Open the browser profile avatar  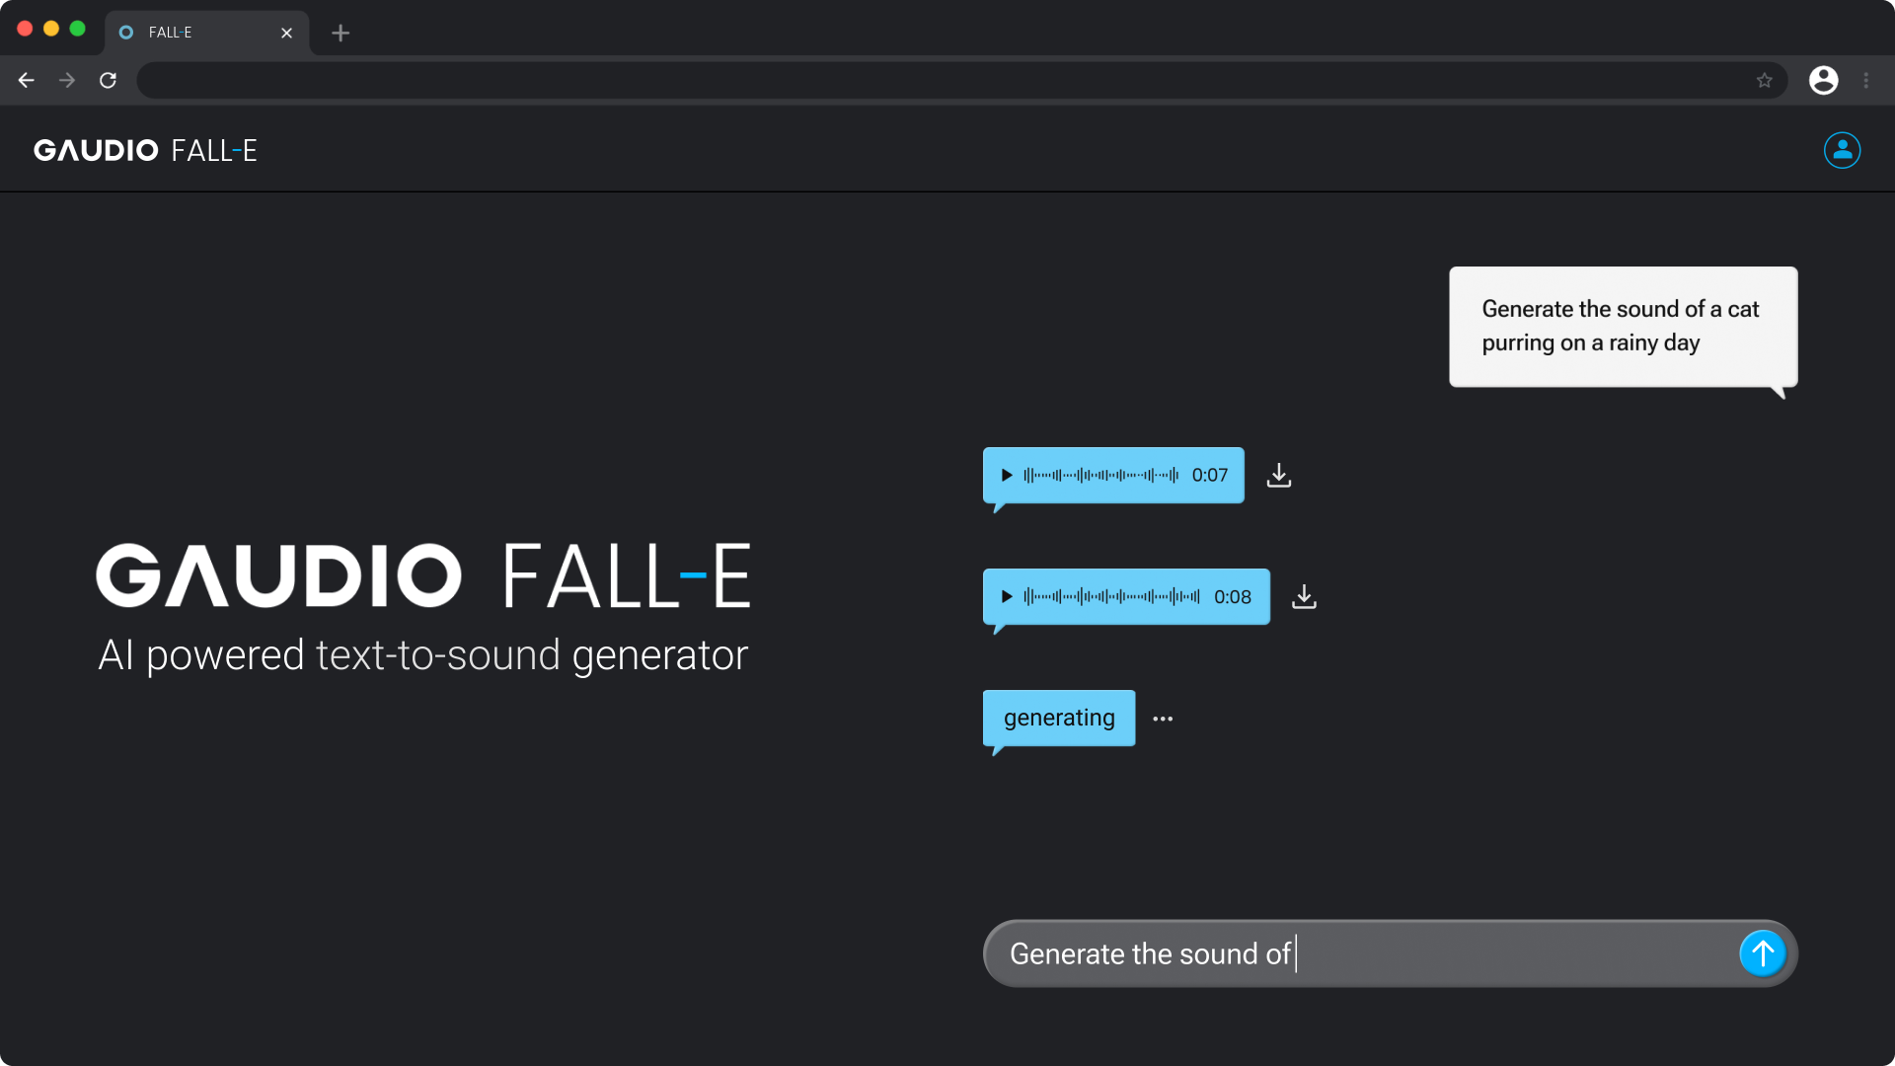point(1823,80)
